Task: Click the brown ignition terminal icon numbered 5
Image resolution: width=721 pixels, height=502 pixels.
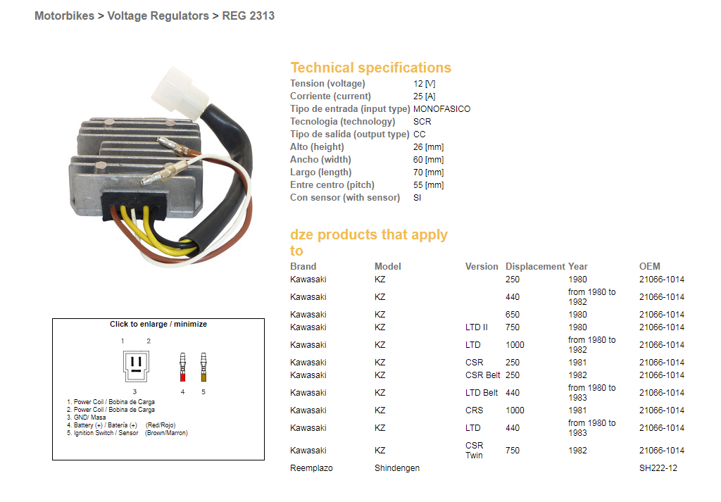Action: pos(203,366)
